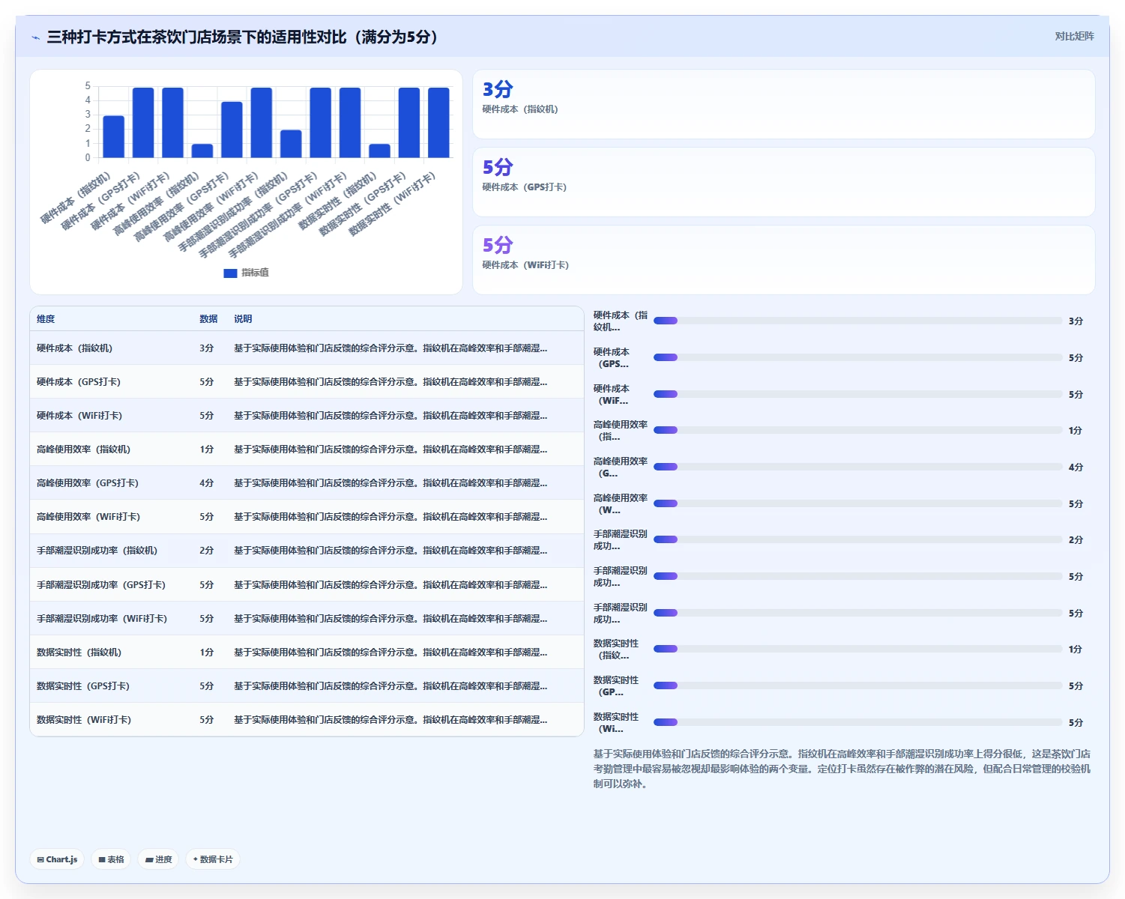Select the 手部潮湿识别成功率（GPS打卡）table row
The width and height of the screenshot is (1125, 899).
point(307,585)
